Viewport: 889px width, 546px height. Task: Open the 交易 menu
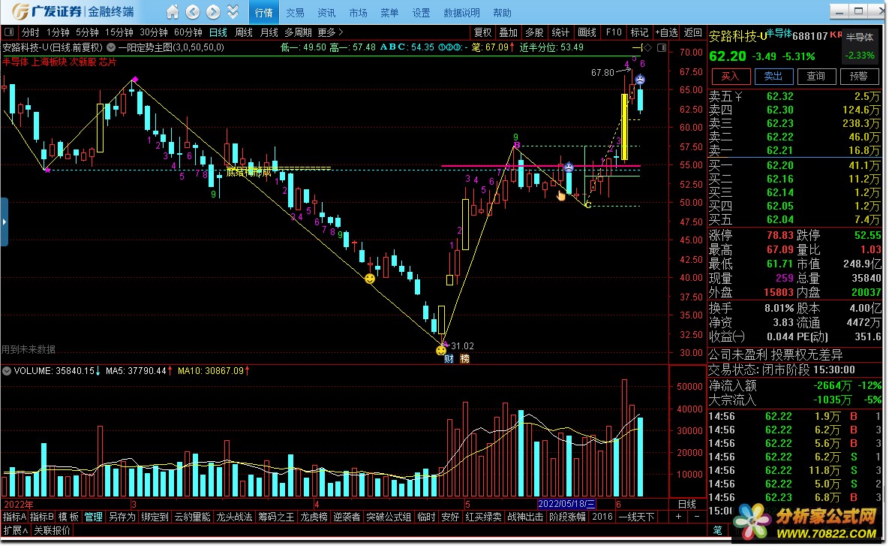(x=295, y=13)
